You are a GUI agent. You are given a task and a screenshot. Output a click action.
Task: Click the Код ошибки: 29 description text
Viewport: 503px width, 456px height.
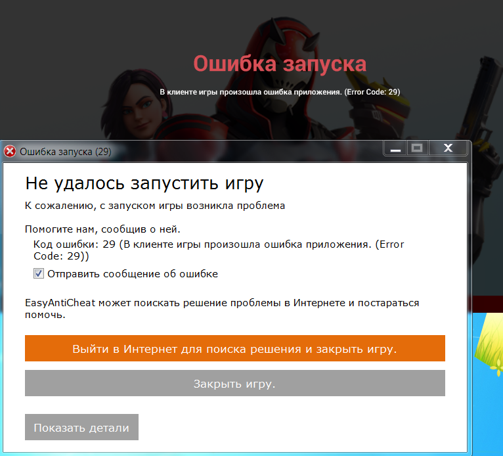tap(219, 250)
